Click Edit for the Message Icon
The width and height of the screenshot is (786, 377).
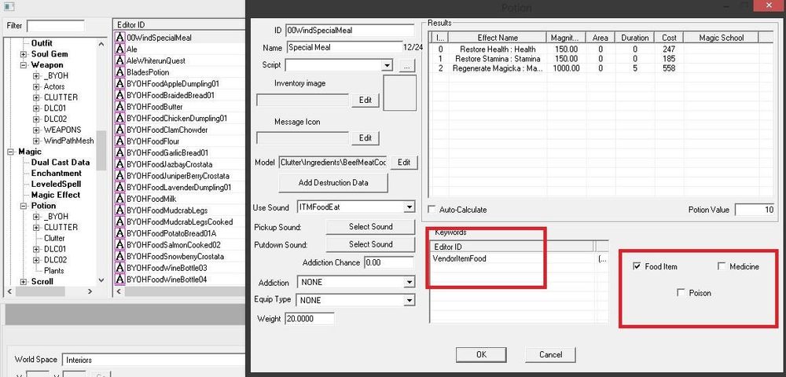click(x=365, y=137)
